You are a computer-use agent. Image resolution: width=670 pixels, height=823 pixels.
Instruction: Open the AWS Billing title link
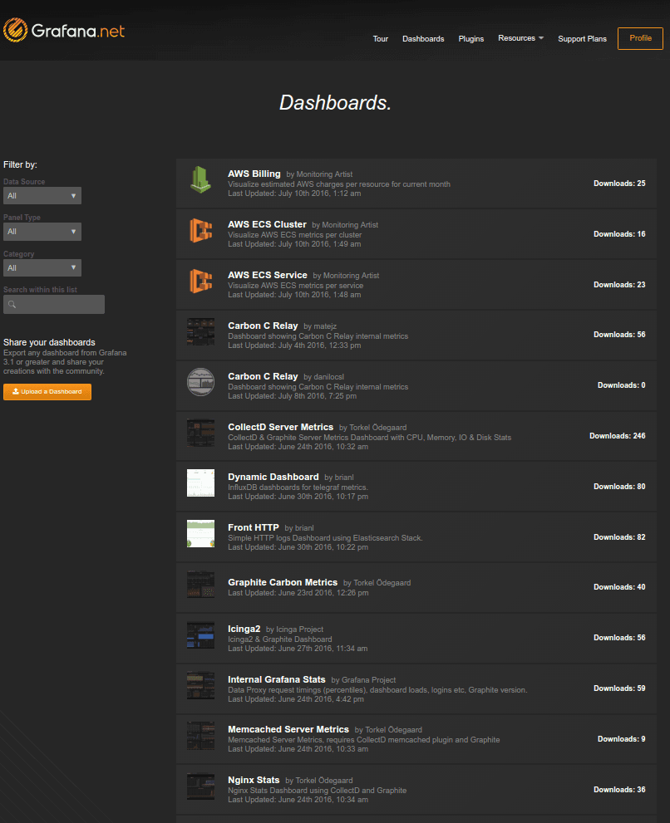pos(254,174)
